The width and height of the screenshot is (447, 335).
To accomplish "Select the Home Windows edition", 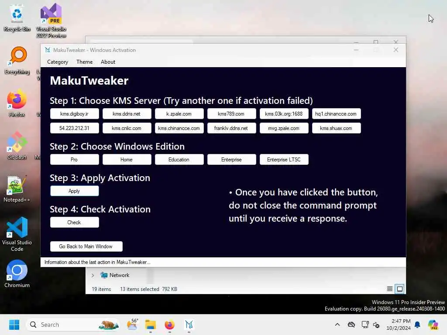I will pyautogui.click(x=127, y=160).
